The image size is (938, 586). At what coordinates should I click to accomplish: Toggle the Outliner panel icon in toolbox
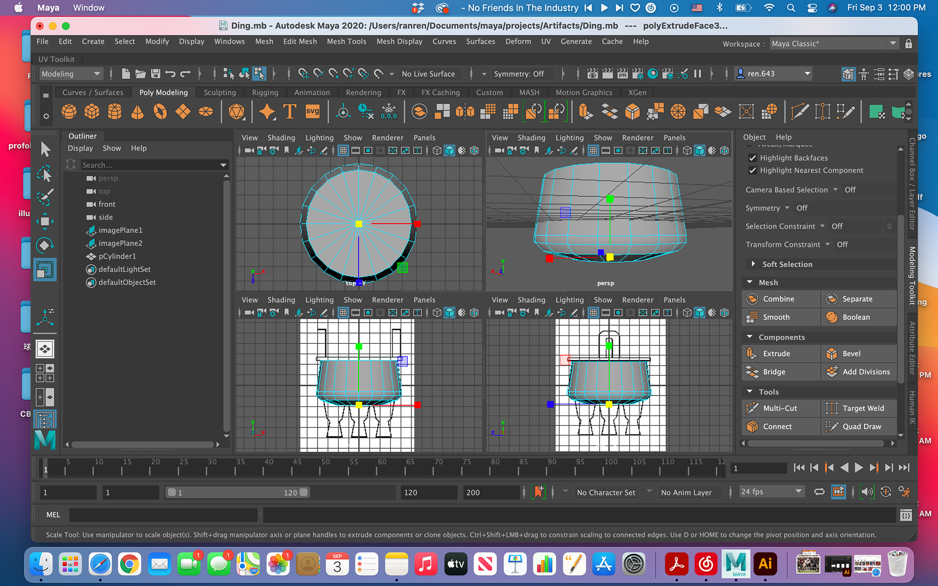pos(45,420)
